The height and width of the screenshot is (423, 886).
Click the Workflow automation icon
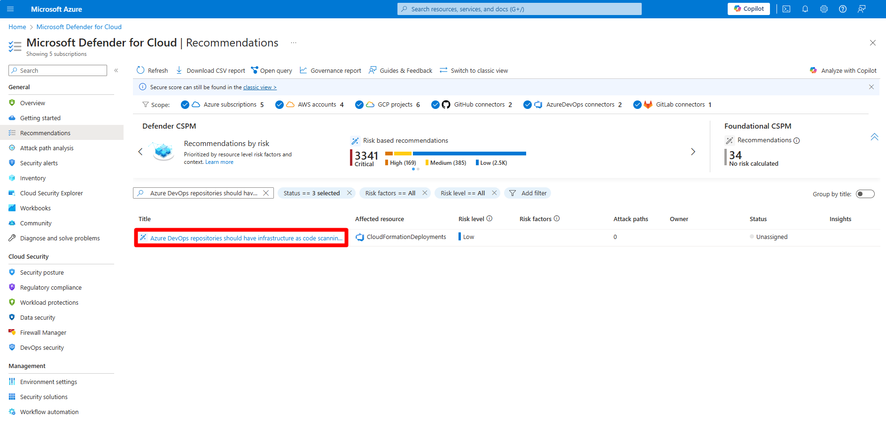(12, 412)
